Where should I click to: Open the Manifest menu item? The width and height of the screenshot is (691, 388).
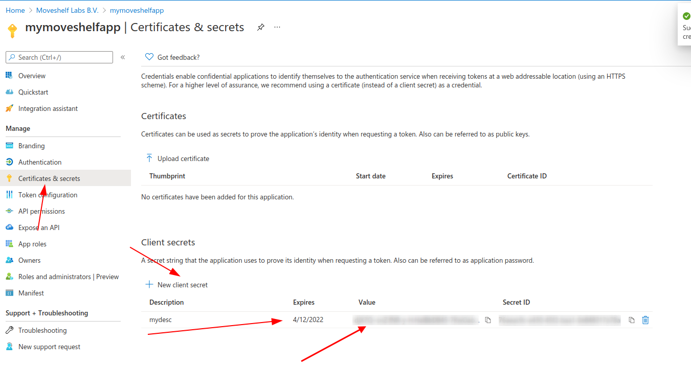coord(31,293)
